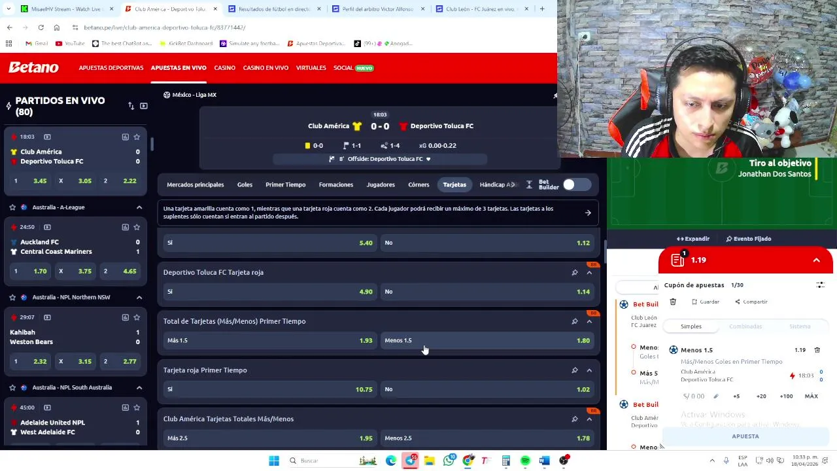The height and width of the screenshot is (471, 837).
Task: Open Telegram from the taskbar
Action: (410, 461)
